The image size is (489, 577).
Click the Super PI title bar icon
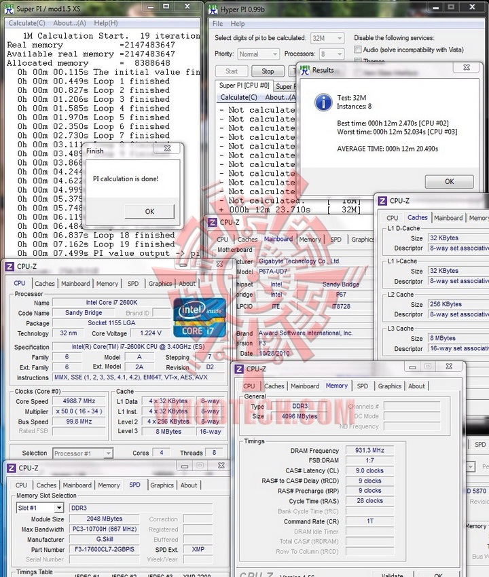coord(9,8)
